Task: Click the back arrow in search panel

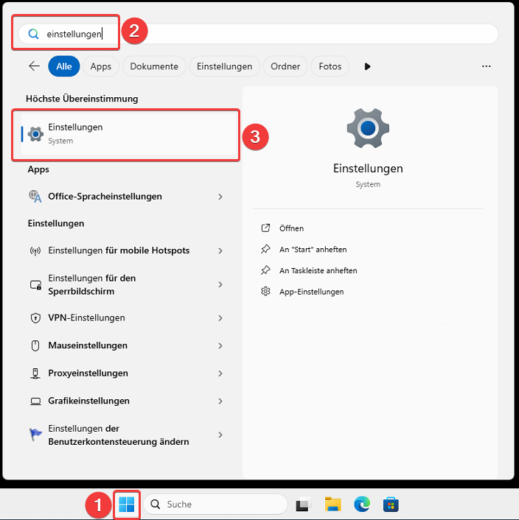Action: [34, 66]
